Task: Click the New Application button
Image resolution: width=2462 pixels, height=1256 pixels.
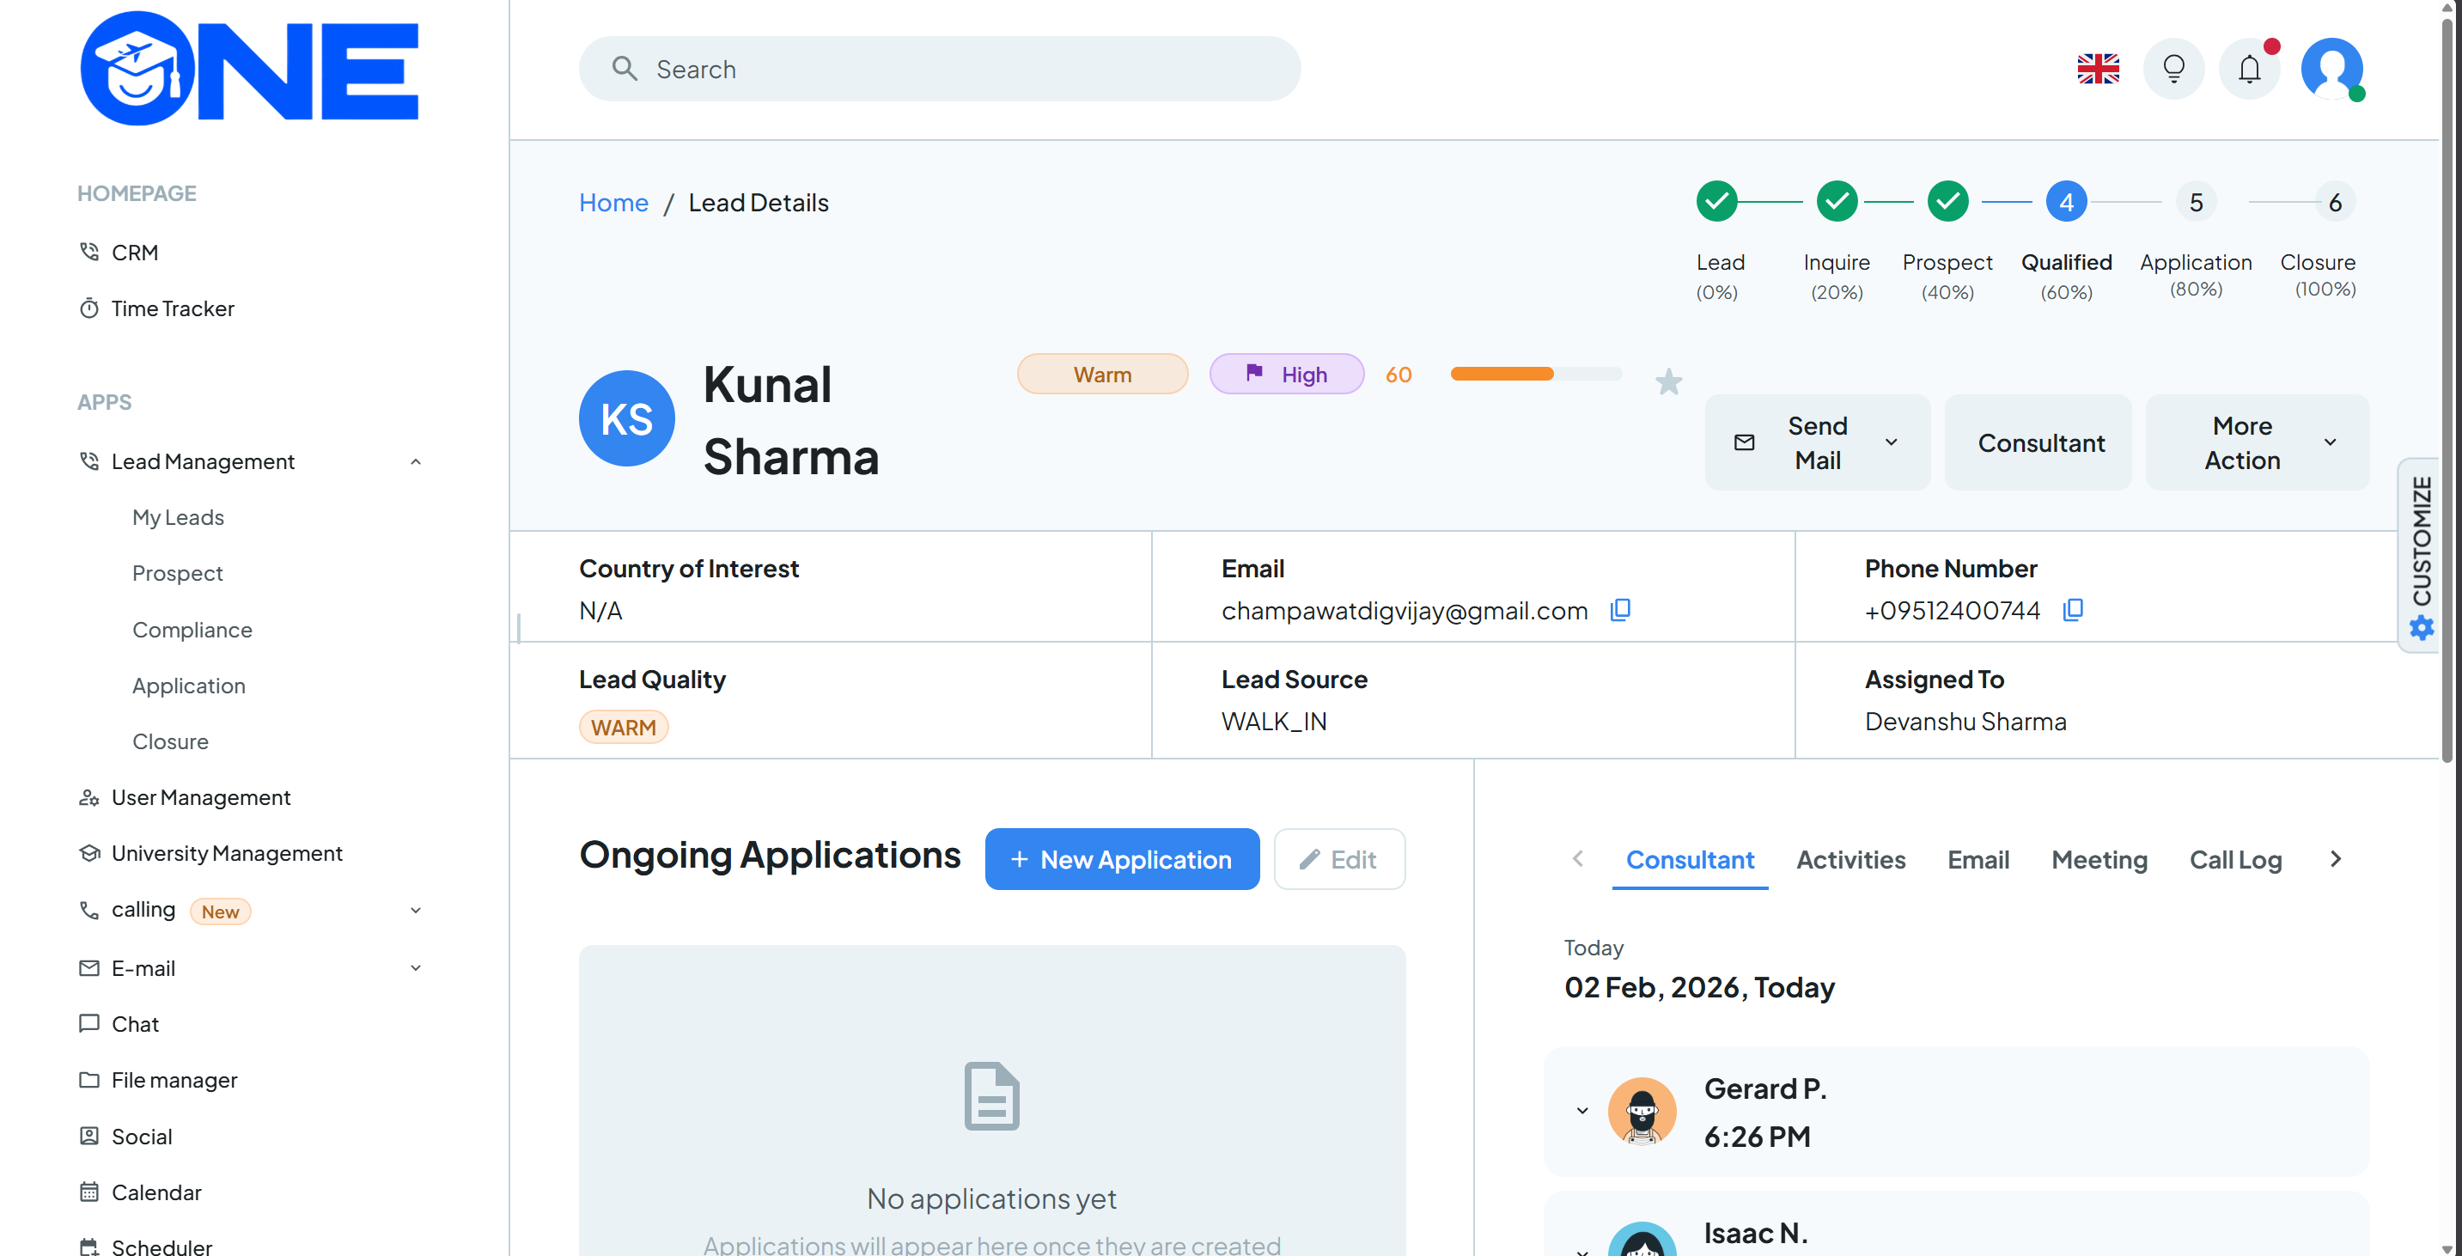Action: (x=1121, y=859)
